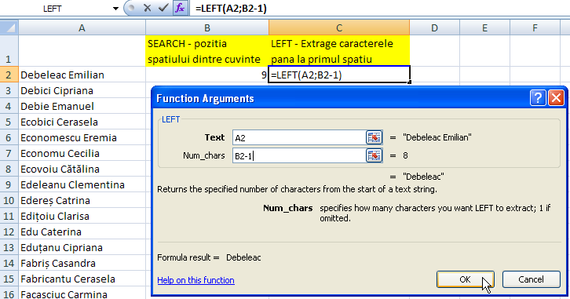Select the row 2 header
Image resolution: width=570 pixels, height=299 pixels.
coord(9,75)
